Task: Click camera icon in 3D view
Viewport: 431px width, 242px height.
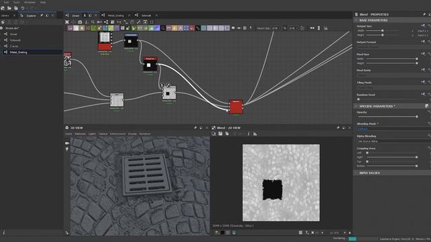Action: tap(67, 143)
